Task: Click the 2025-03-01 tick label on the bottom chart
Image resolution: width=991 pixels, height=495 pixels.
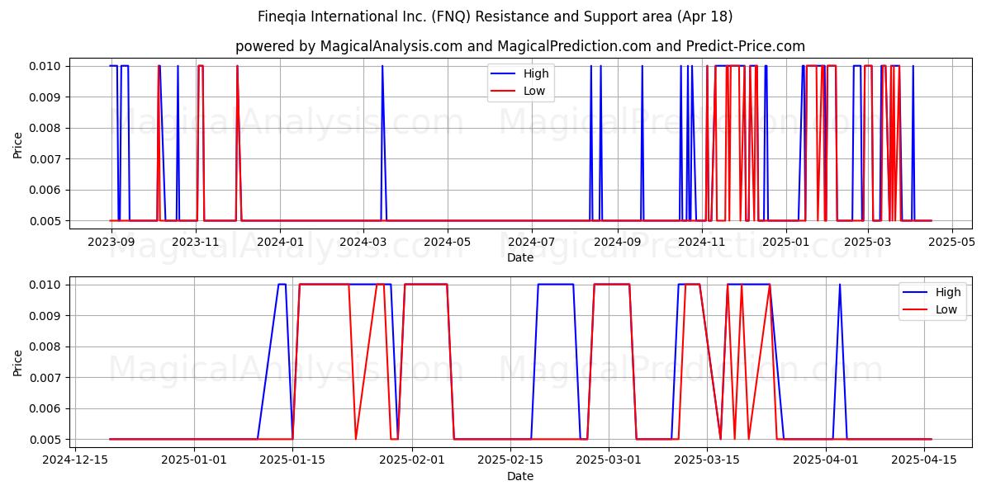Action: click(609, 460)
